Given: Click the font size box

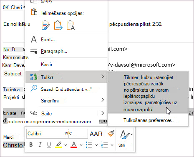Looking at the screenshot, I should pos(78,134).
